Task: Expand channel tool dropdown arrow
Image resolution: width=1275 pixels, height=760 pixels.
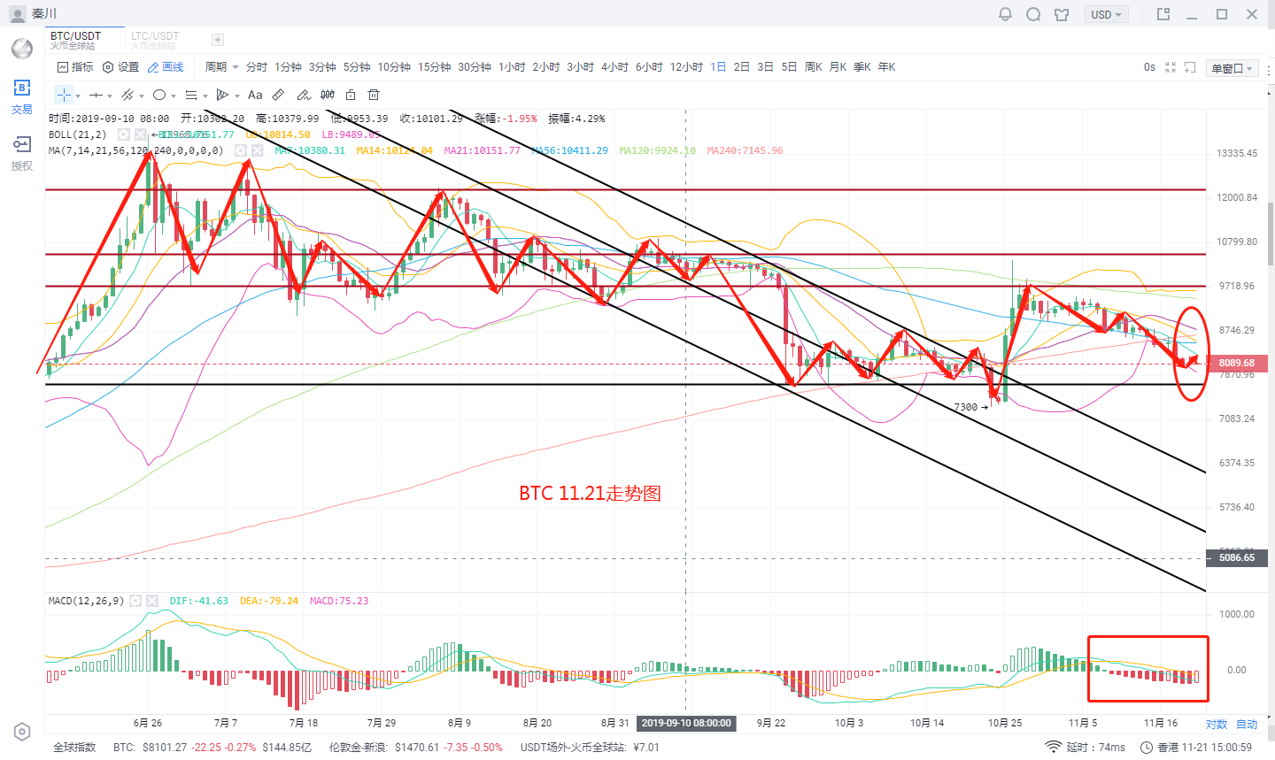Action: [142, 96]
